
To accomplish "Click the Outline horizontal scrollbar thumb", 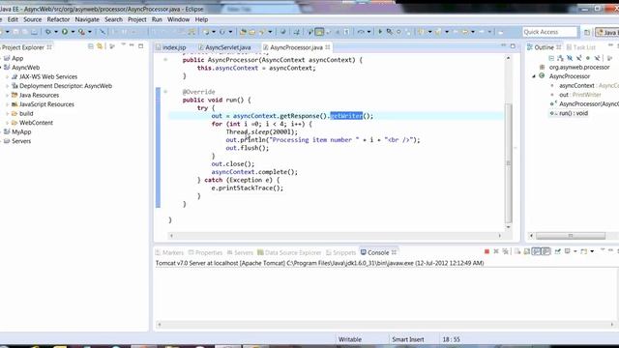I will tap(571, 236).
